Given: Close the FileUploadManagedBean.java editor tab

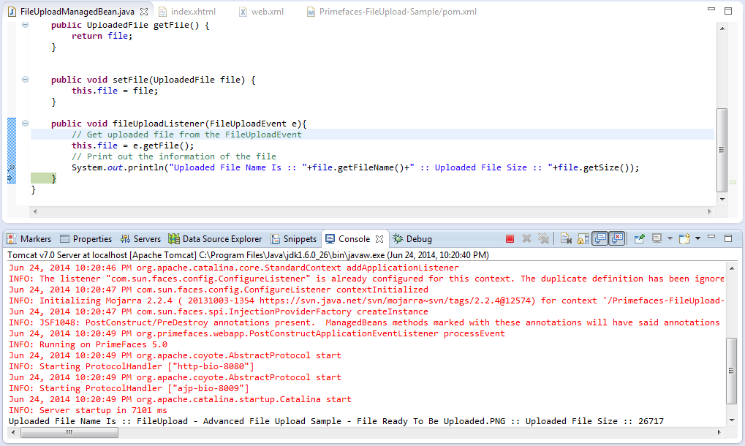Looking at the screenshot, I should click(144, 12).
